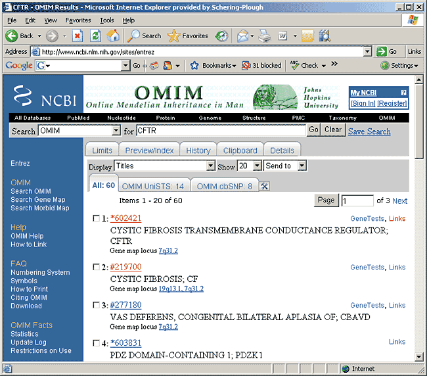The image size is (427, 376).
Task: Click the Research magnifier icon
Action: coord(325,36)
